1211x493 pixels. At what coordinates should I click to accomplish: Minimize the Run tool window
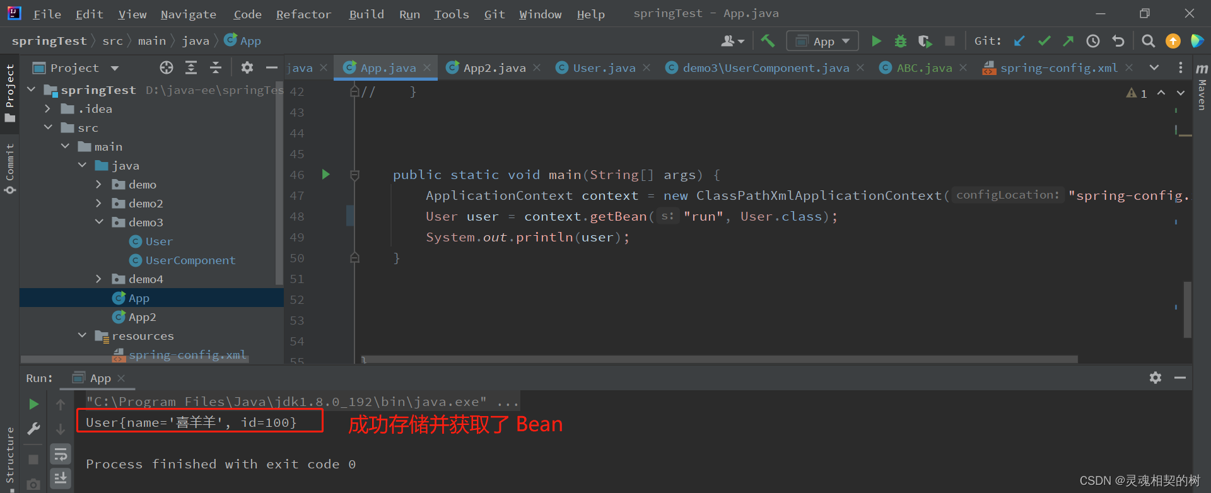pyautogui.click(x=1180, y=378)
